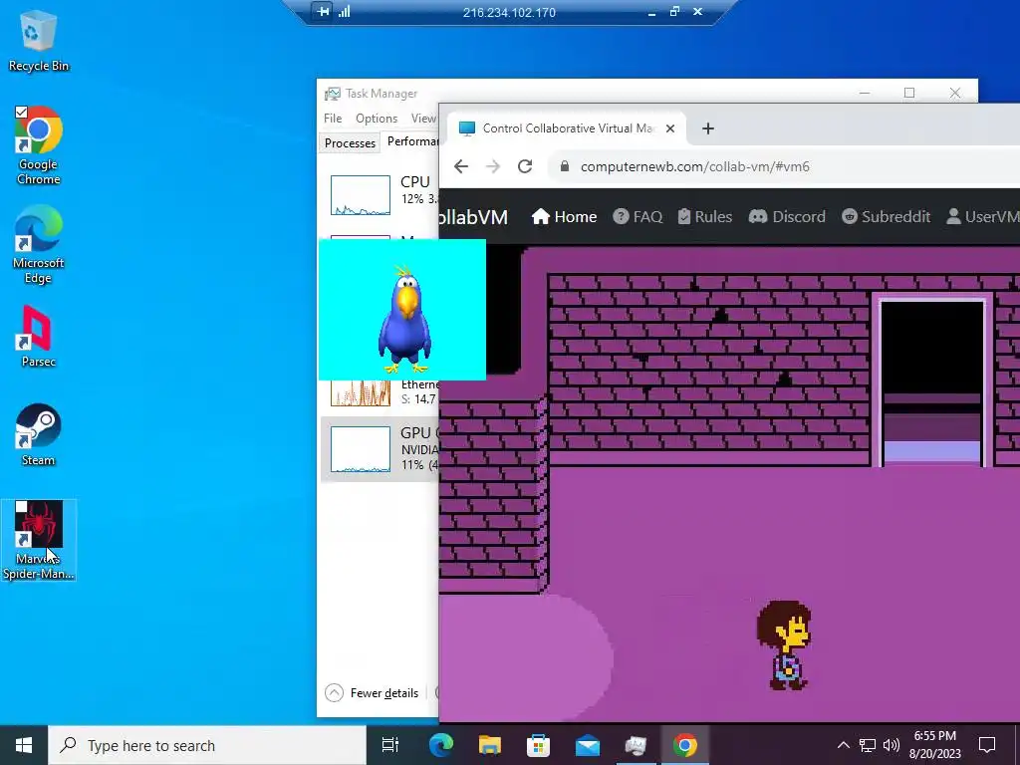Click the 216.234.102.170 connection bar title
Screen dimensions: 1020x765
pos(509,12)
